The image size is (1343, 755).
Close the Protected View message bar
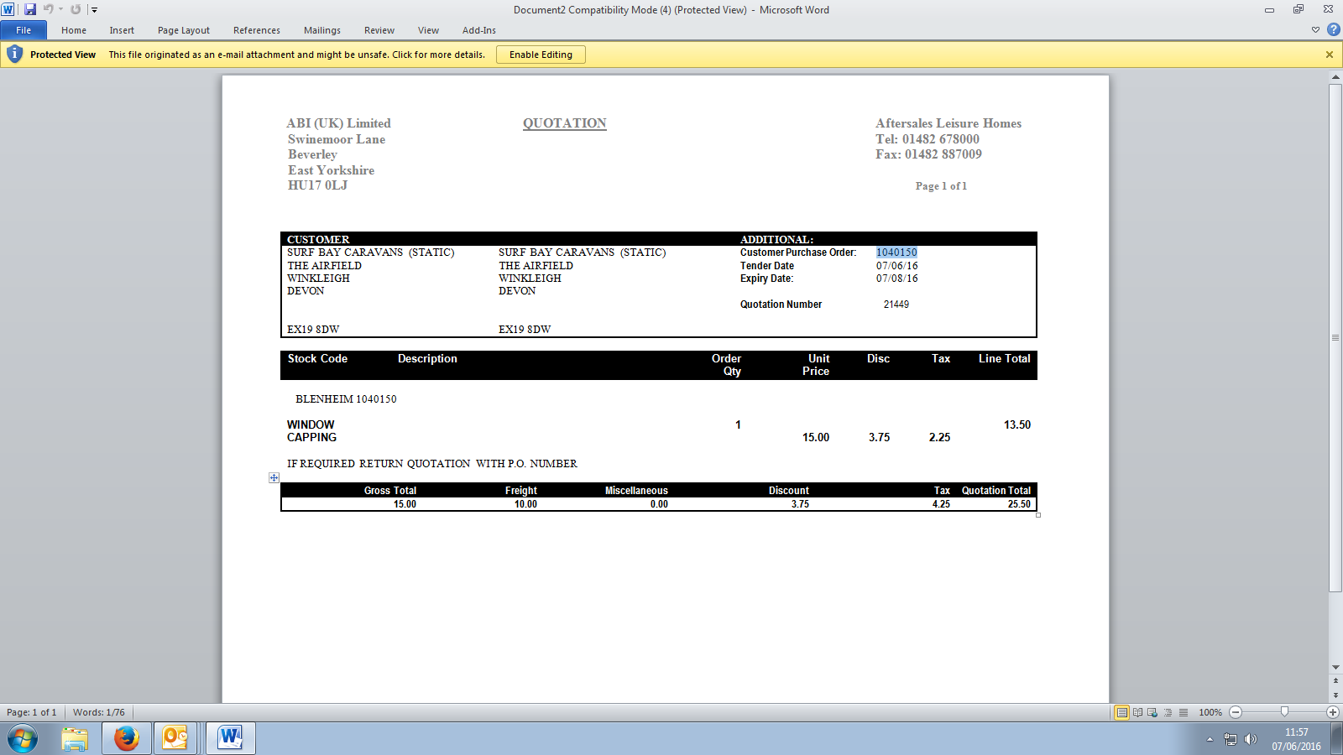[1330, 55]
